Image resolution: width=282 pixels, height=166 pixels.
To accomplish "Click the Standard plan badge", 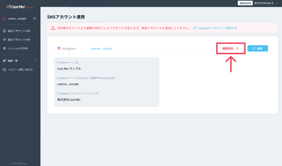I will tap(245, 3).
